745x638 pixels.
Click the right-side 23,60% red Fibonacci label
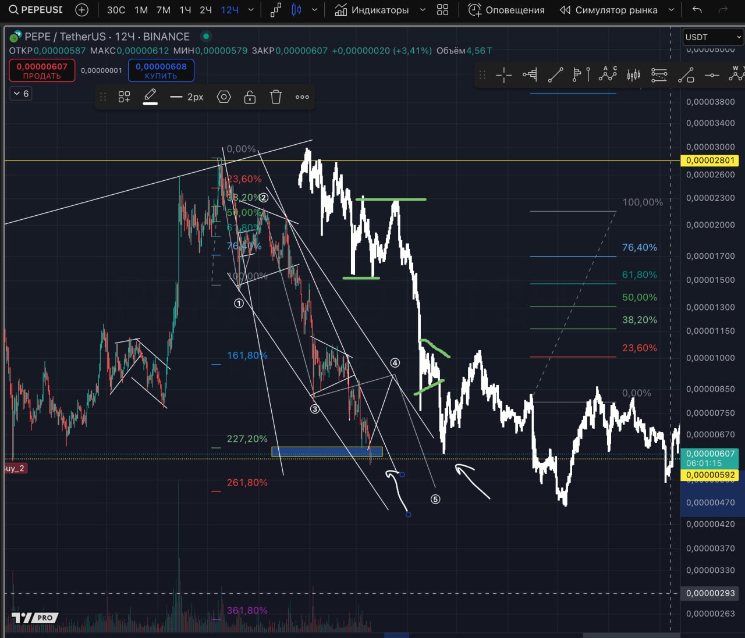point(640,348)
